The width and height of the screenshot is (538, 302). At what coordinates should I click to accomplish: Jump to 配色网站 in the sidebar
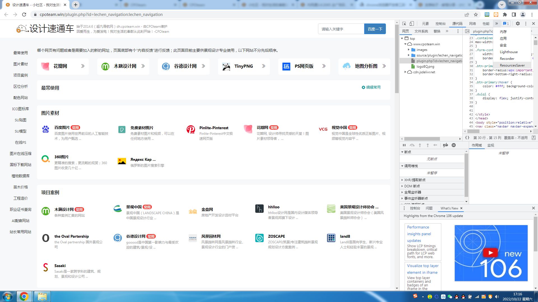click(20, 98)
